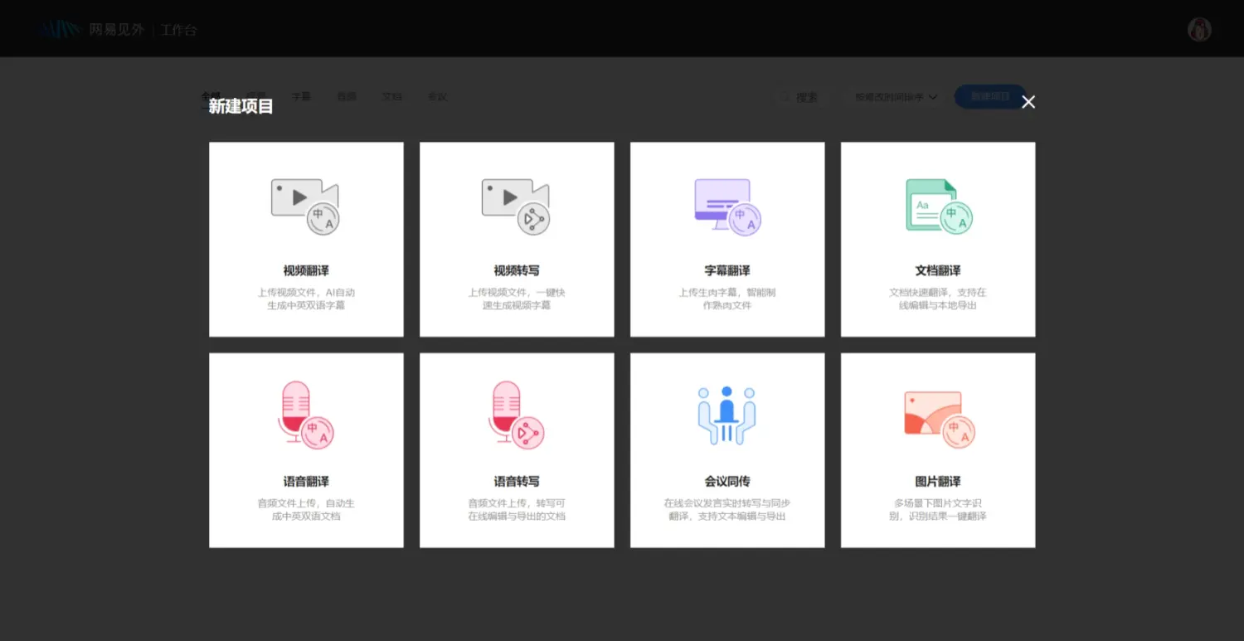The image size is (1244, 641).
Task: Open the 语音转写 audio transcription icon
Action: (x=516, y=415)
